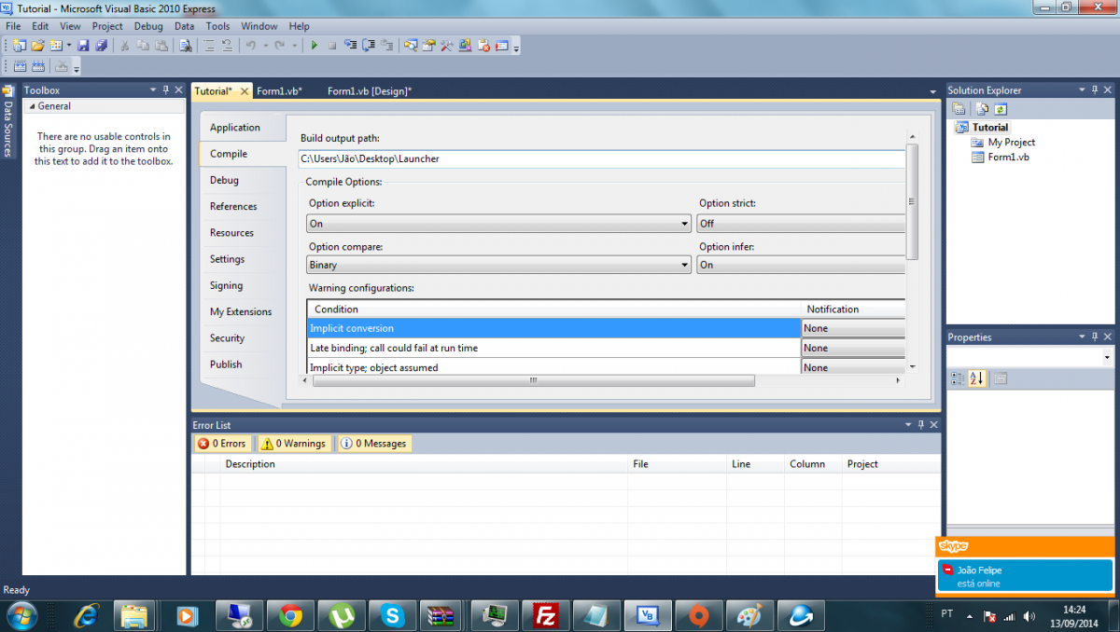Screen dimensions: 1120x632
Task: Open Late binding notification dropdown
Action: pyautogui.click(x=853, y=348)
